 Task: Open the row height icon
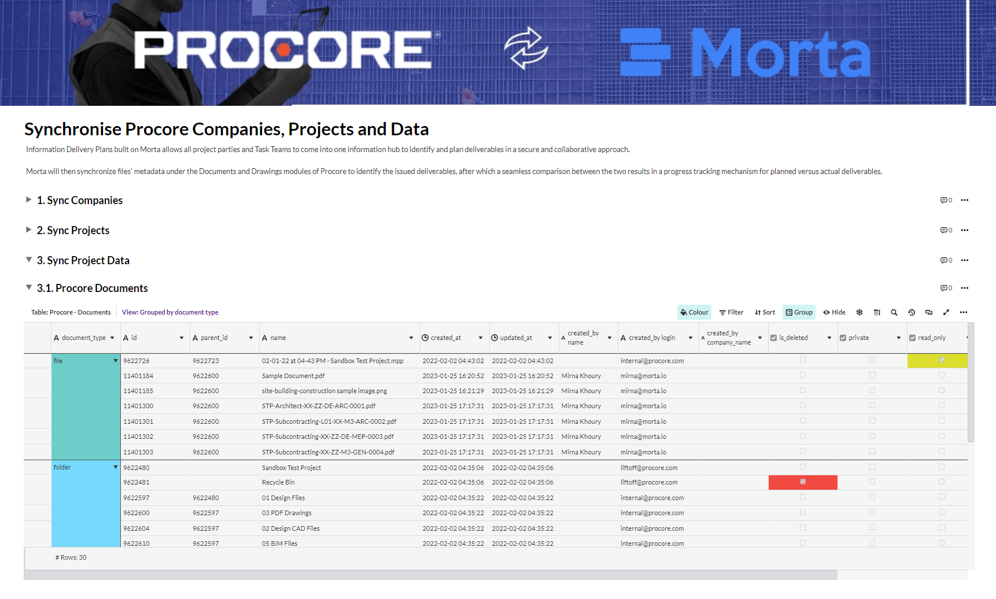click(877, 312)
